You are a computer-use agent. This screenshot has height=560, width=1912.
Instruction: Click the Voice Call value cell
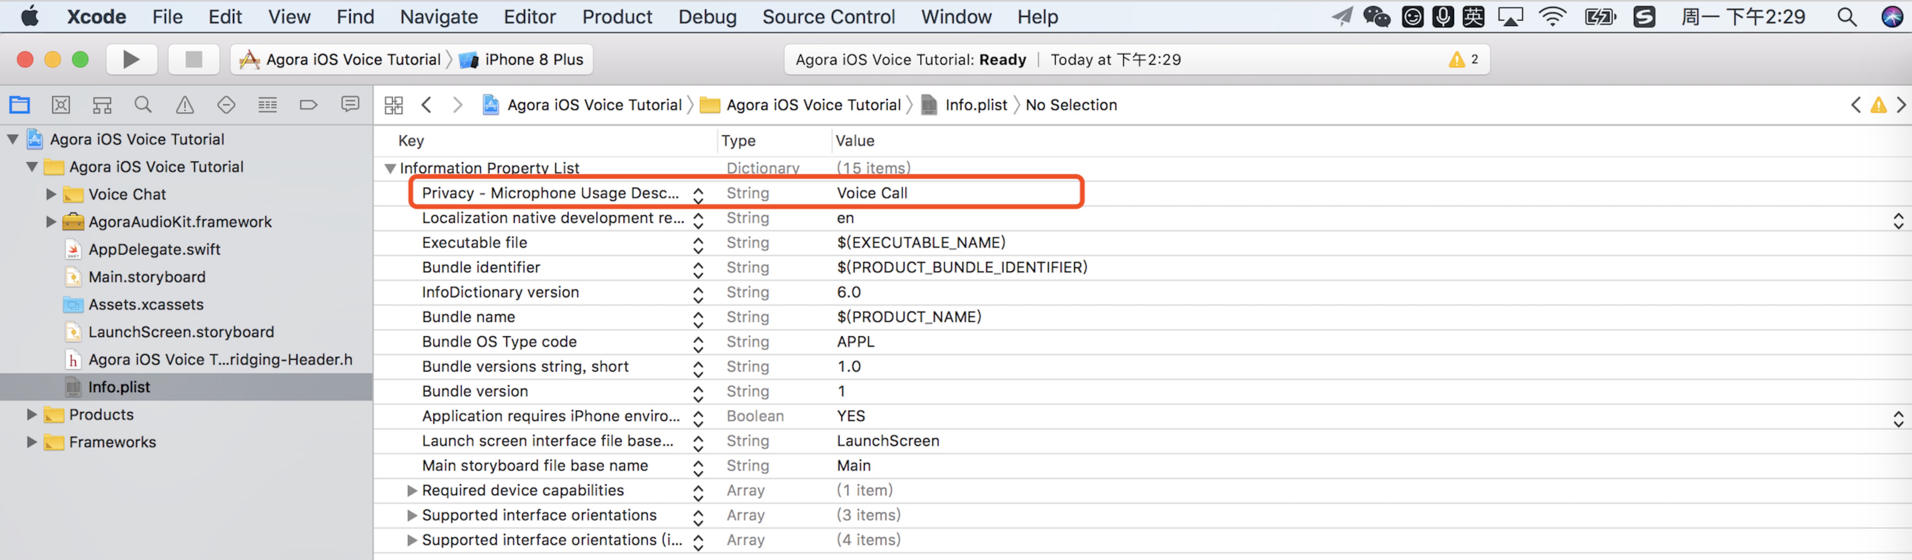(x=872, y=193)
